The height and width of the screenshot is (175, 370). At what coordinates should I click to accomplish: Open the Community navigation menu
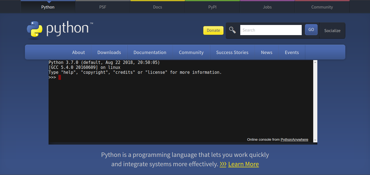pos(191,52)
